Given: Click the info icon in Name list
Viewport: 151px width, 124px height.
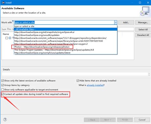Looking at the screenshot, I should pyautogui.click(x=10, y=38).
